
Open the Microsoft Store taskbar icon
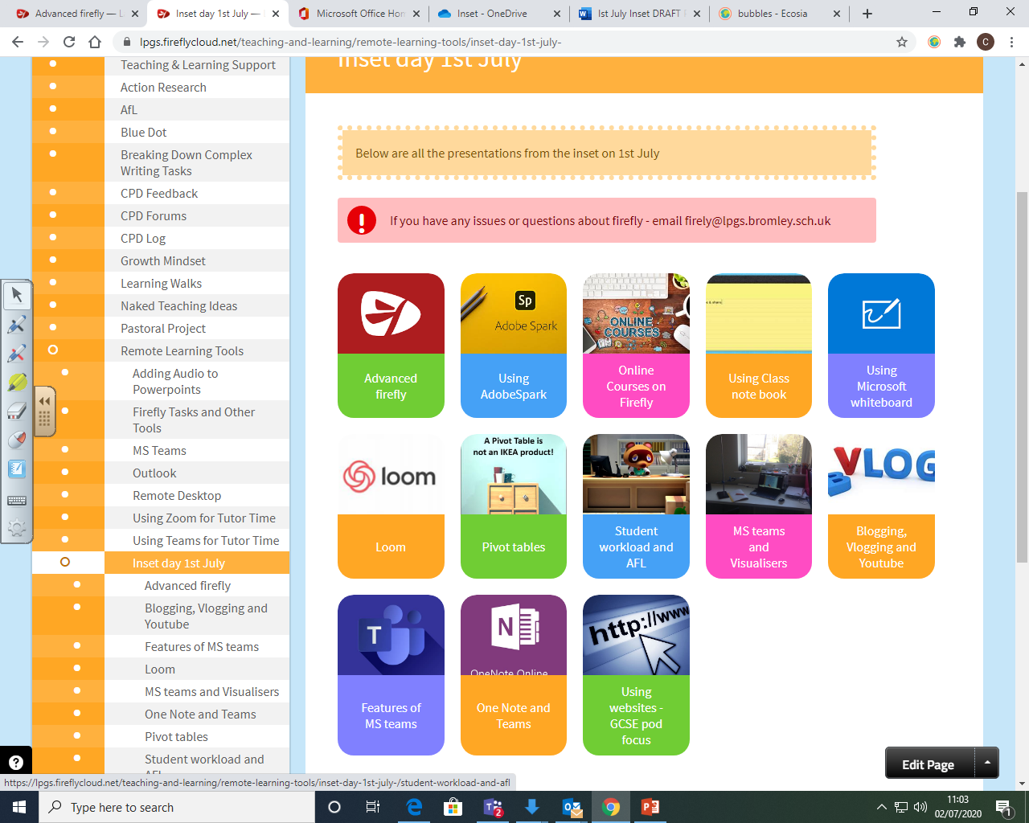[x=453, y=807]
